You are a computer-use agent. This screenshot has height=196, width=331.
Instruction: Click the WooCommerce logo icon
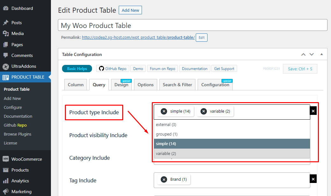5,159
